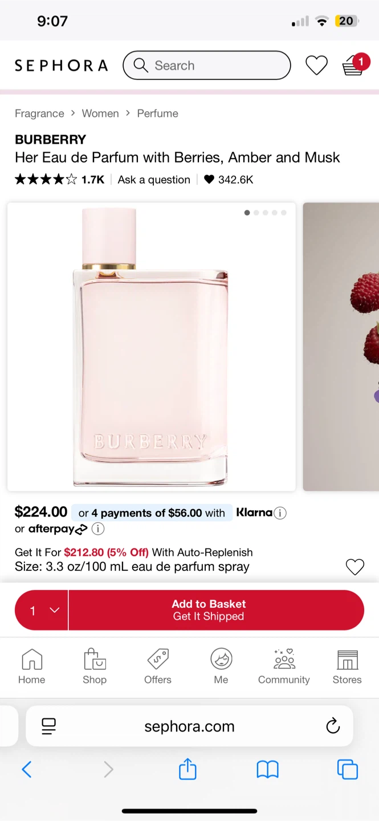Go to Women breadcrumb category
The height and width of the screenshot is (821, 379).
(x=100, y=113)
